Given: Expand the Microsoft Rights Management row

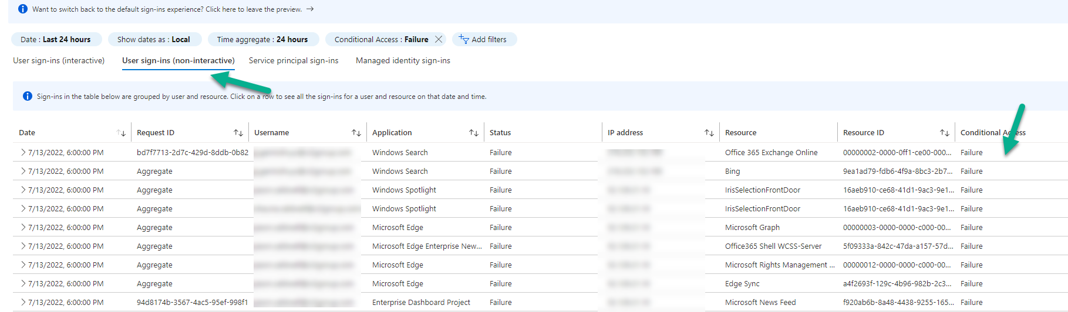Looking at the screenshot, I should coord(23,265).
